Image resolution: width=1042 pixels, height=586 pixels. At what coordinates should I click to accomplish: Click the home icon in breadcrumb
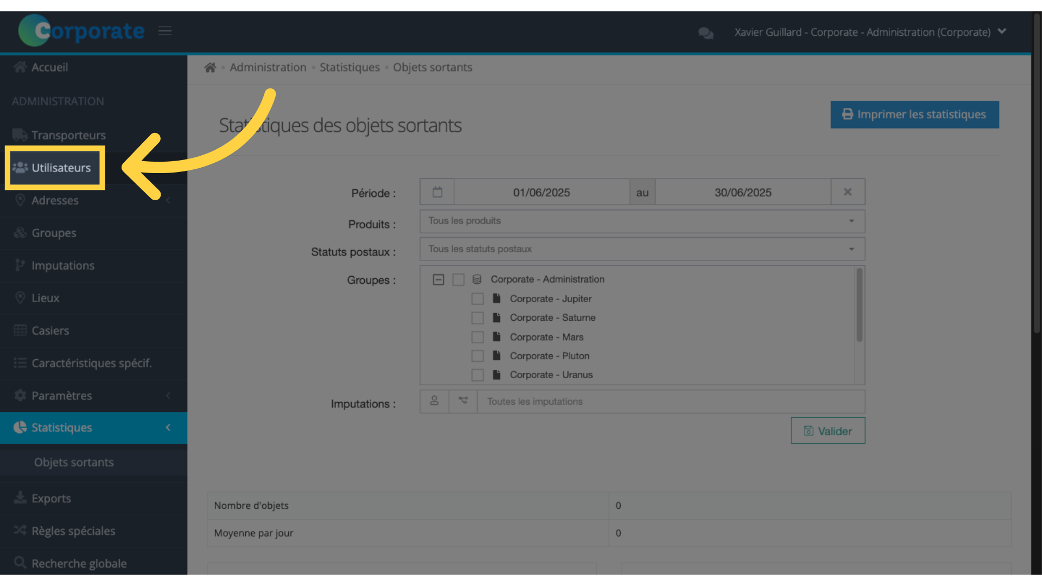click(x=210, y=67)
